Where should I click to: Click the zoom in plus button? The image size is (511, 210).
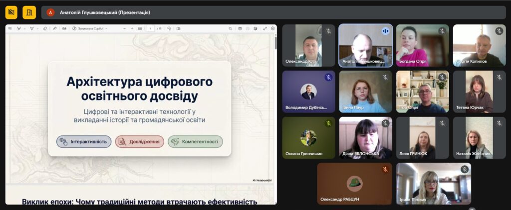[132, 29]
